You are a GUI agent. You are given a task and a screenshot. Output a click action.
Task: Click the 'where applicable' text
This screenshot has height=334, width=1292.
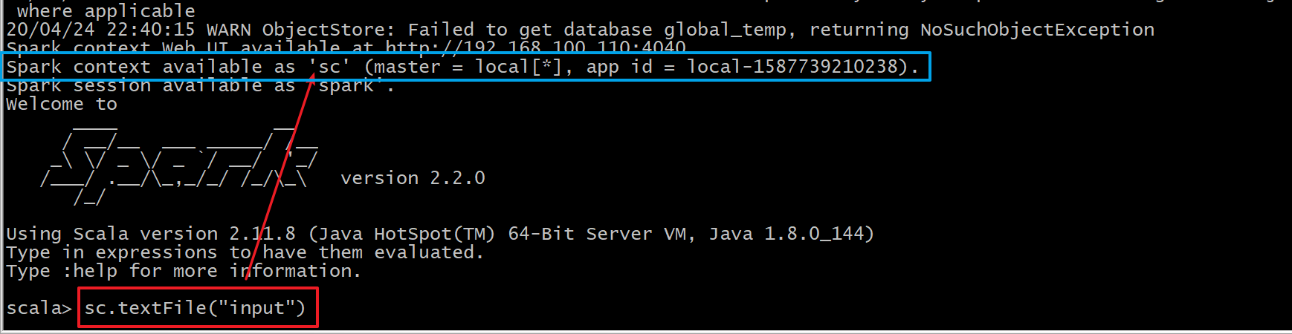(x=106, y=10)
